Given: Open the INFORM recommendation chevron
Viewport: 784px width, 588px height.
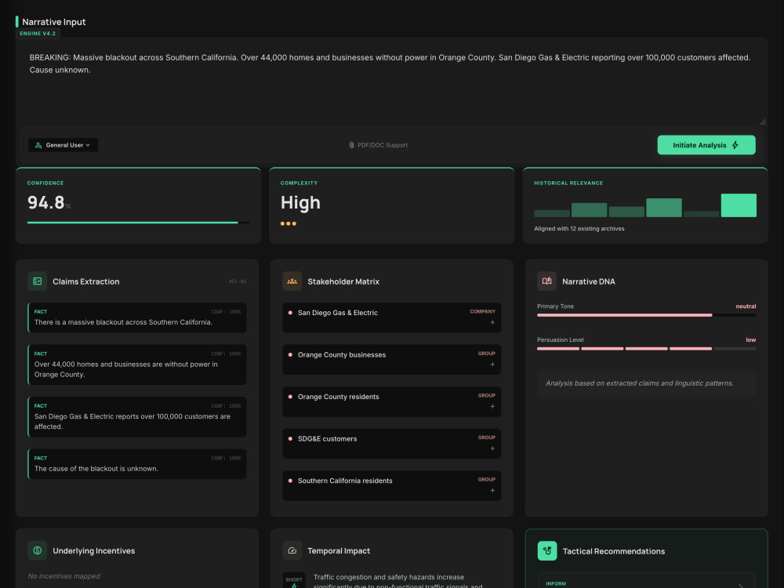Looking at the screenshot, I should 742,586.
